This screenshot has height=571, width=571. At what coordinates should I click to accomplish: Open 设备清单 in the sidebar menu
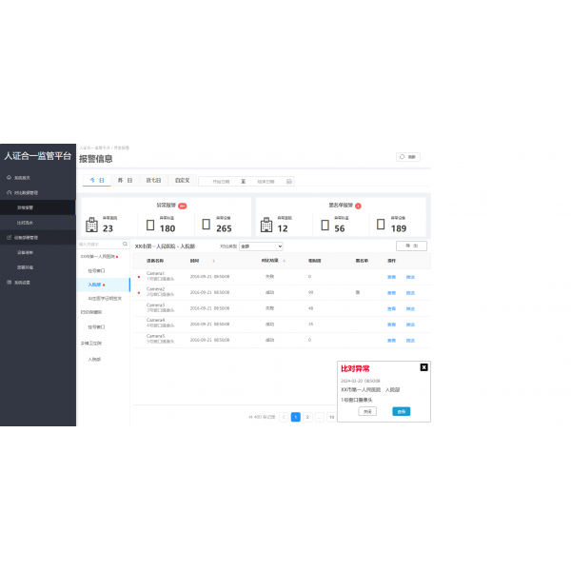(x=38, y=252)
